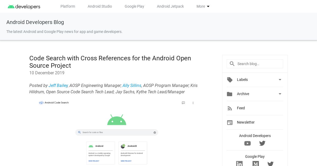Click the 'Archive' text in sidebar

(243, 94)
